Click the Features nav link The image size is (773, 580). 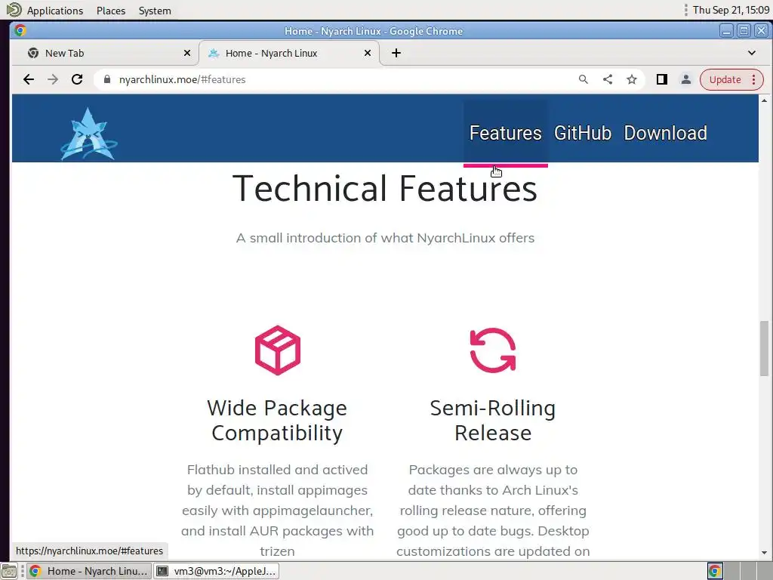point(505,133)
